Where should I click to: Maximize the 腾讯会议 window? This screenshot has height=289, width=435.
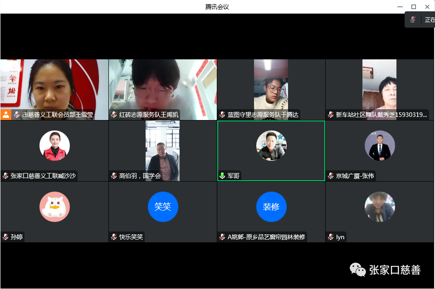coord(413,6)
